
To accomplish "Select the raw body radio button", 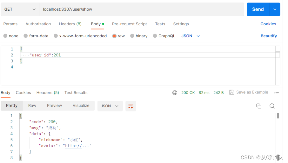I will coord(114,36).
